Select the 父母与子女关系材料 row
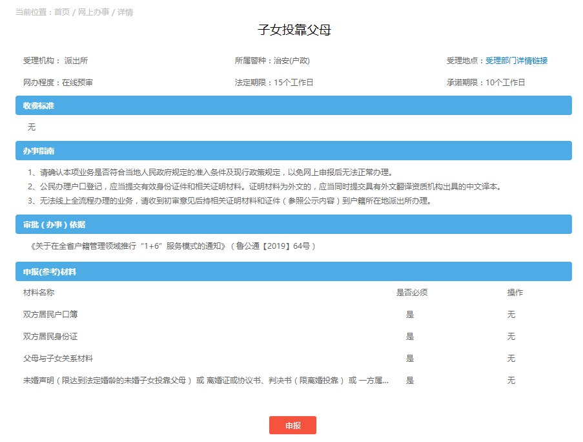 [x=58, y=359]
